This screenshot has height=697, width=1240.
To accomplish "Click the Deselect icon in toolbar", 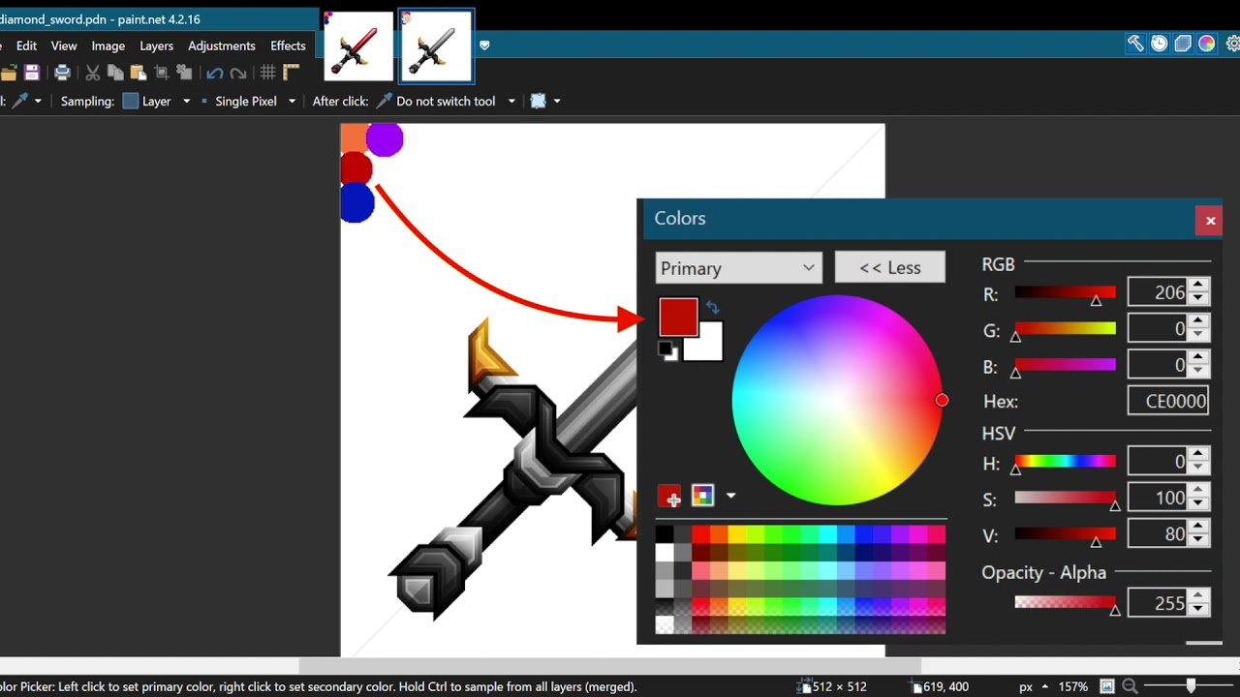I will tap(184, 73).
